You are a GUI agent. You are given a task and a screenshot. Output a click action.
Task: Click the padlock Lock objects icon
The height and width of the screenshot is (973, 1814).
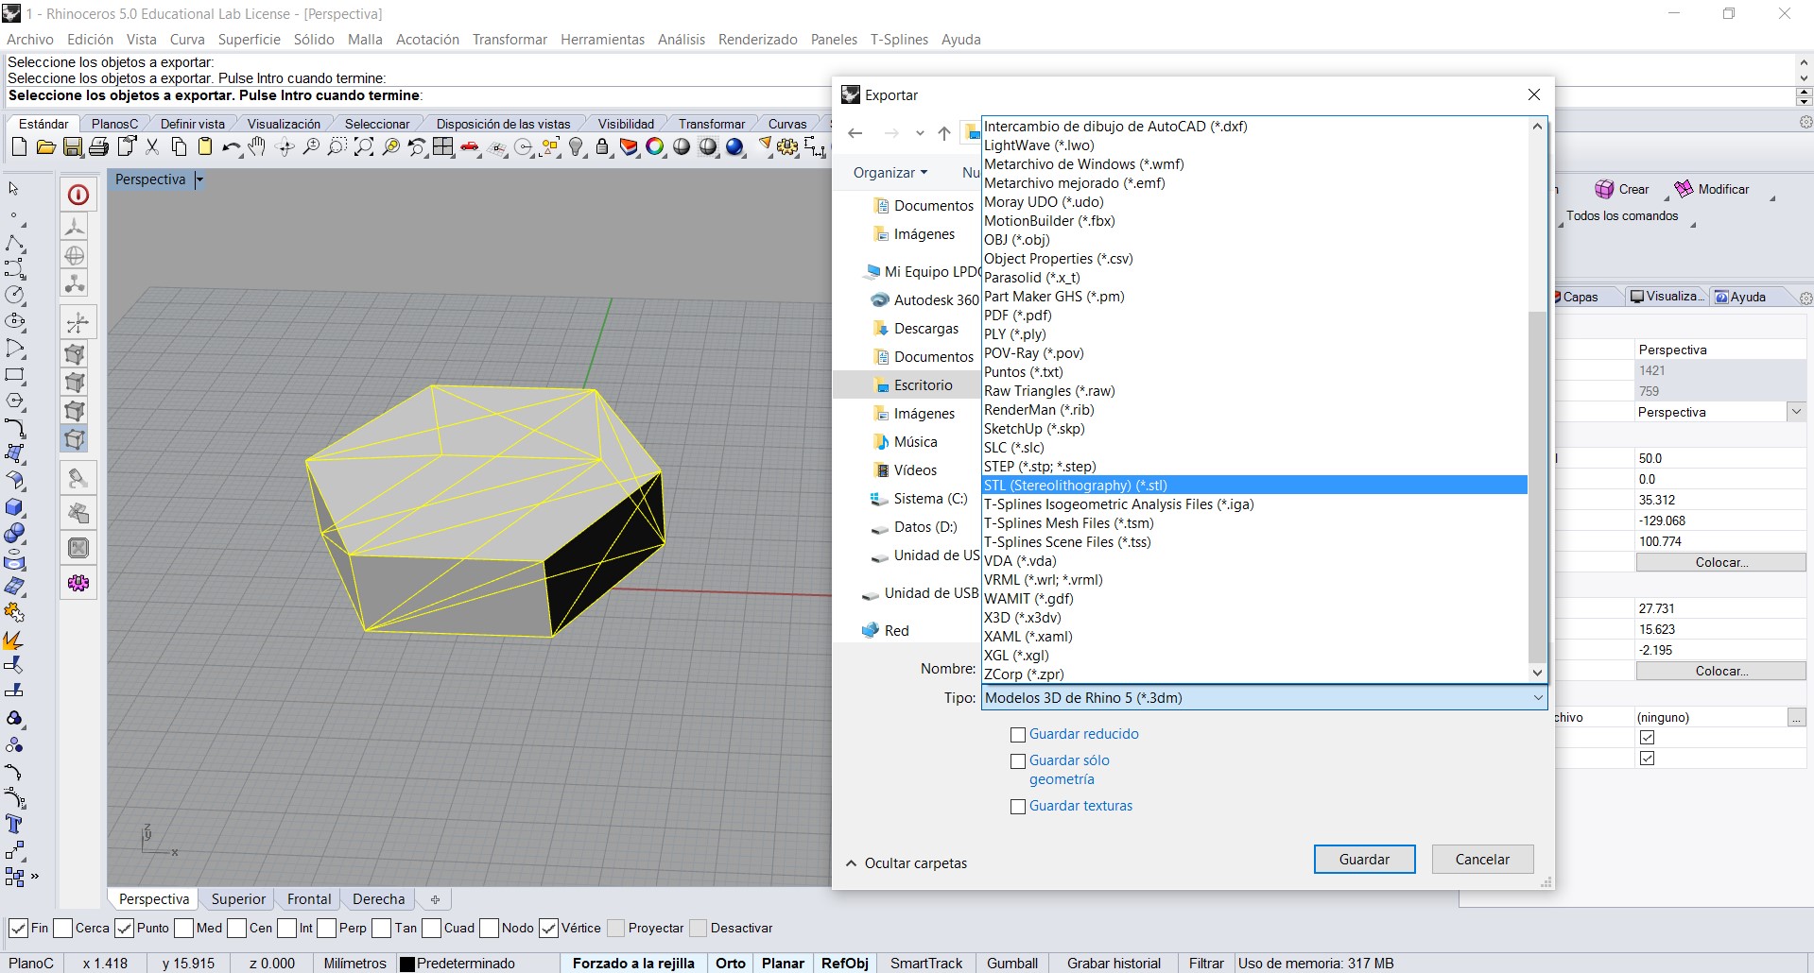(602, 146)
